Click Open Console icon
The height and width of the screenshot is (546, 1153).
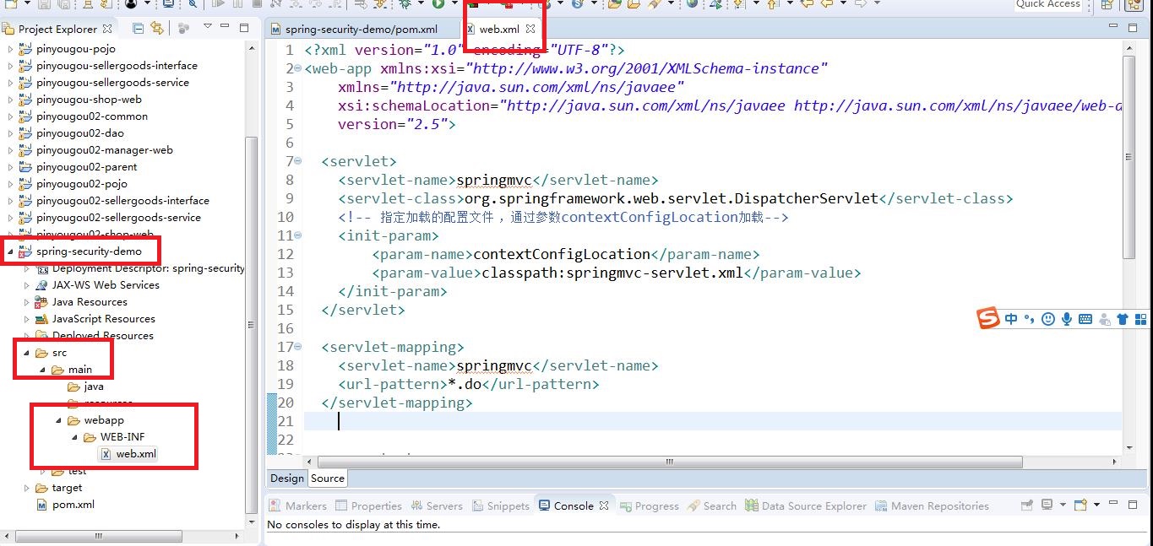pyautogui.click(x=1080, y=505)
